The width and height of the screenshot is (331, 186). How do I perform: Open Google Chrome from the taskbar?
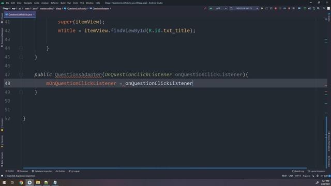pos(21,182)
